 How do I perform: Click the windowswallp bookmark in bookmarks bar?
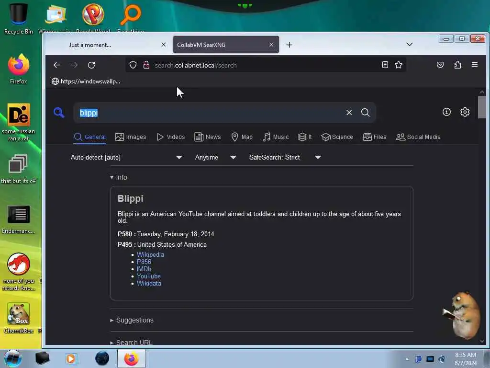coord(86,81)
